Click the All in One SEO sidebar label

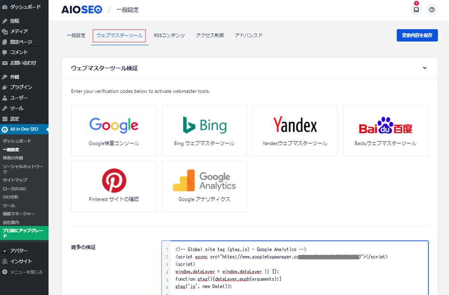click(x=24, y=129)
